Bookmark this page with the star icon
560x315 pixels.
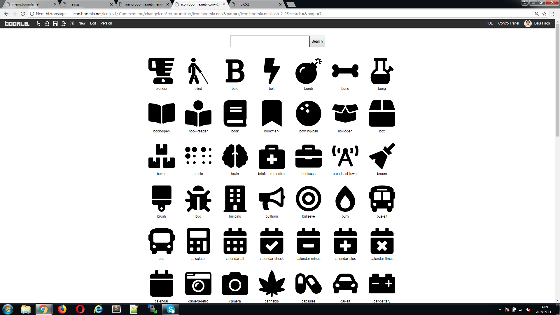pyautogui.click(x=544, y=14)
